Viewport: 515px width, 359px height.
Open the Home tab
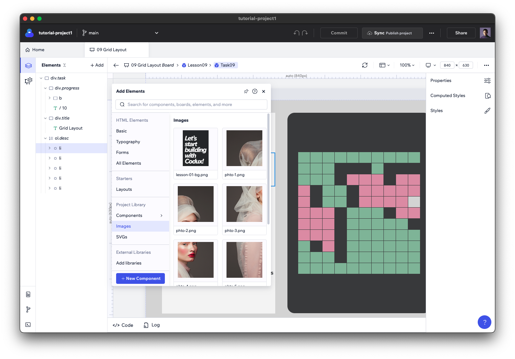click(35, 50)
